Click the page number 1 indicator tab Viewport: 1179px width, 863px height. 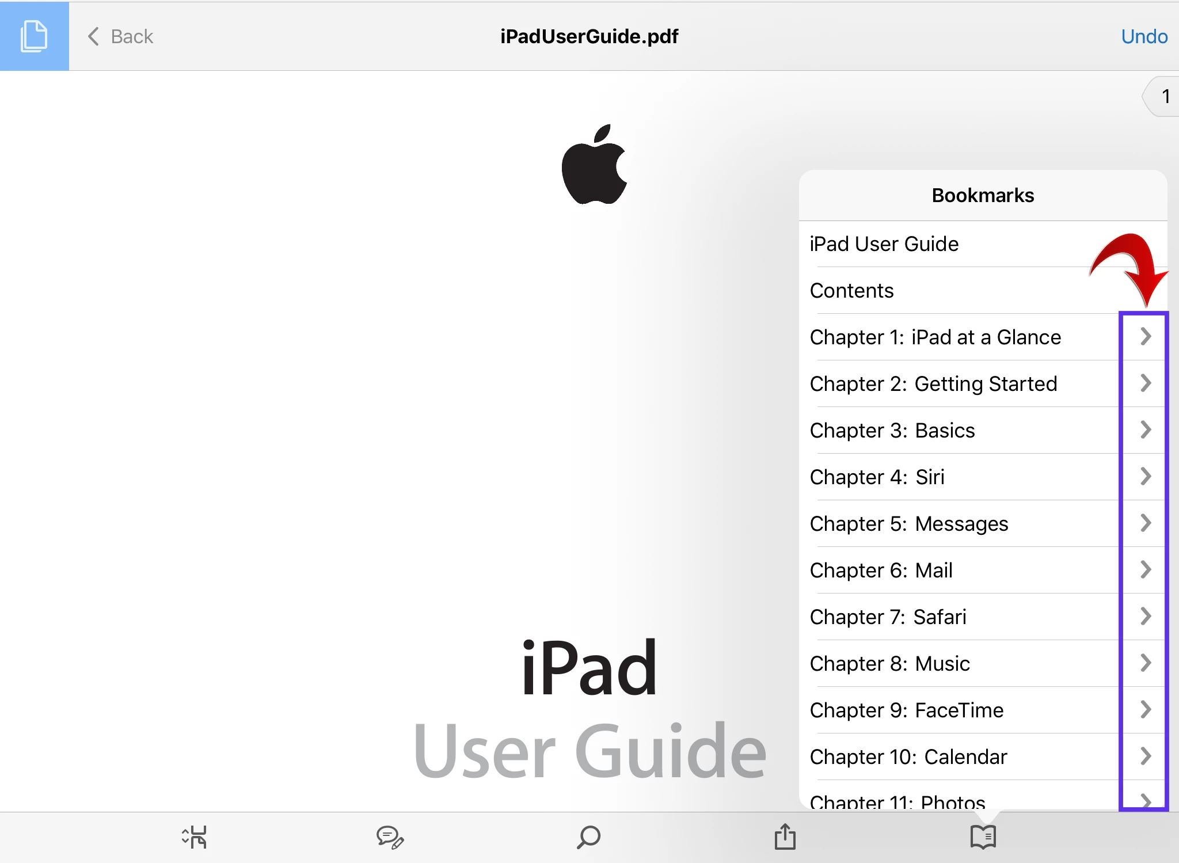(1164, 96)
